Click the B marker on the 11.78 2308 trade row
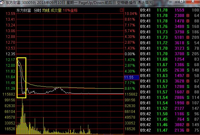Screen dimensions: 200x135 pyautogui.click(x=188, y=15)
